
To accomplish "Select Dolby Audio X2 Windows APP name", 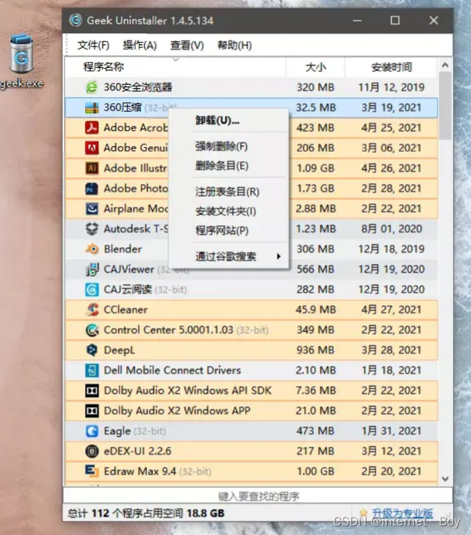I will (177, 411).
